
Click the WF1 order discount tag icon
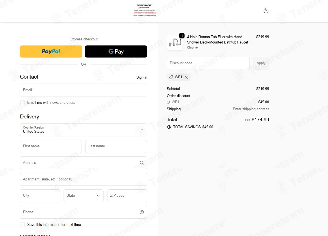coord(169,102)
